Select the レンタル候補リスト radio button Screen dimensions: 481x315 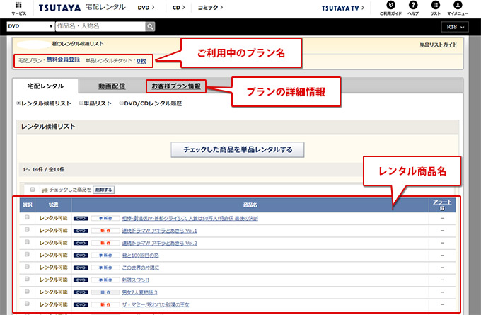click(19, 103)
